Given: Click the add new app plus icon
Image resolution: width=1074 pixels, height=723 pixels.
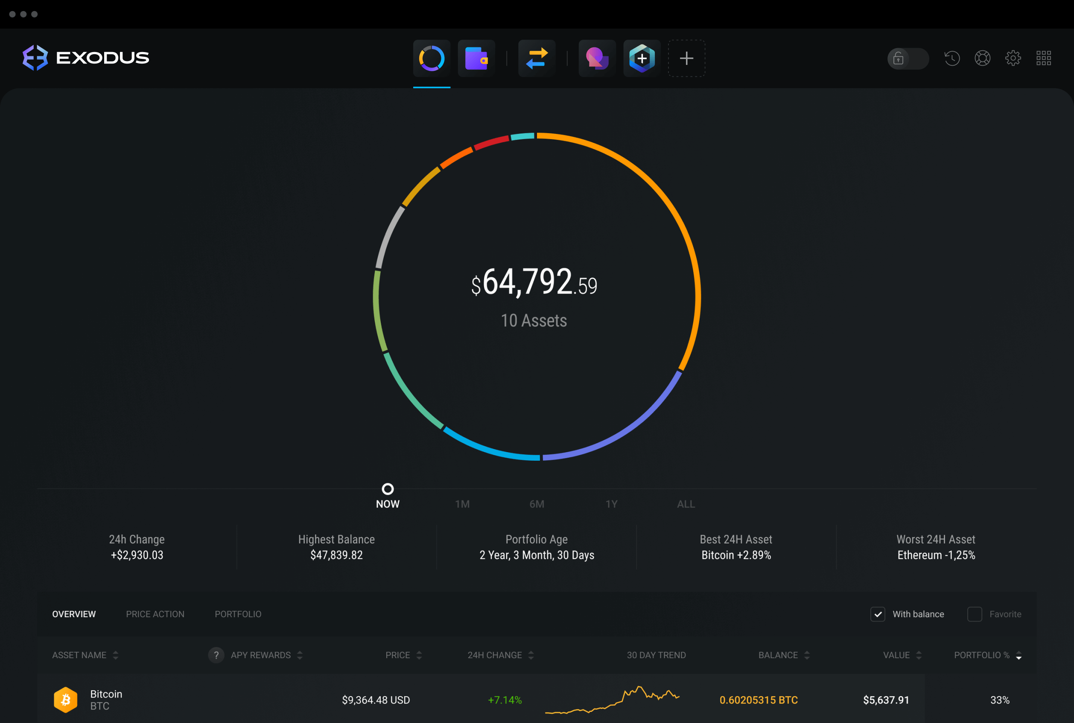Looking at the screenshot, I should (686, 56).
